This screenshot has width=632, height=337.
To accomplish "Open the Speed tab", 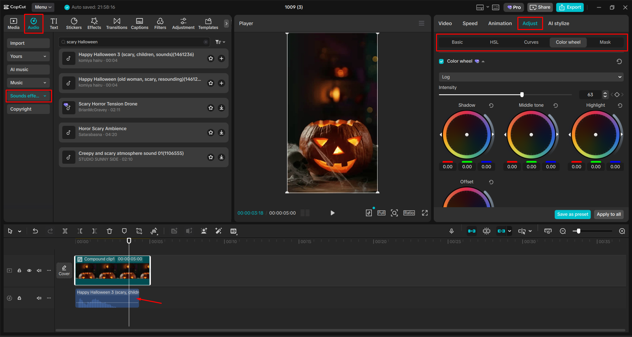I will [470, 23].
